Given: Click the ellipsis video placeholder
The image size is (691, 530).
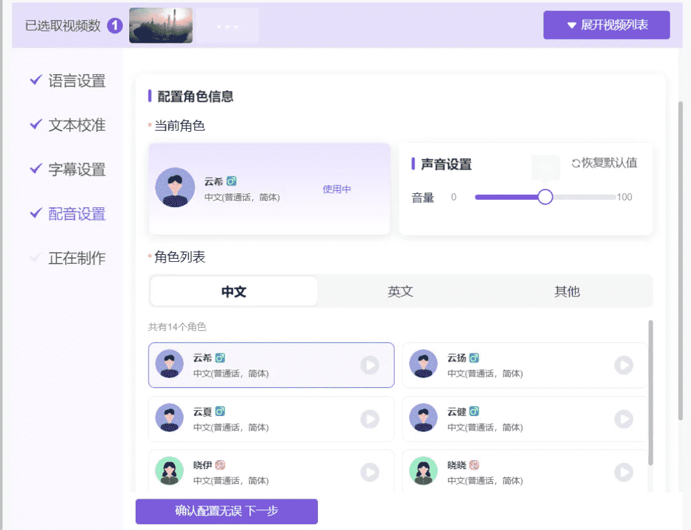Looking at the screenshot, I should (227, 26).
